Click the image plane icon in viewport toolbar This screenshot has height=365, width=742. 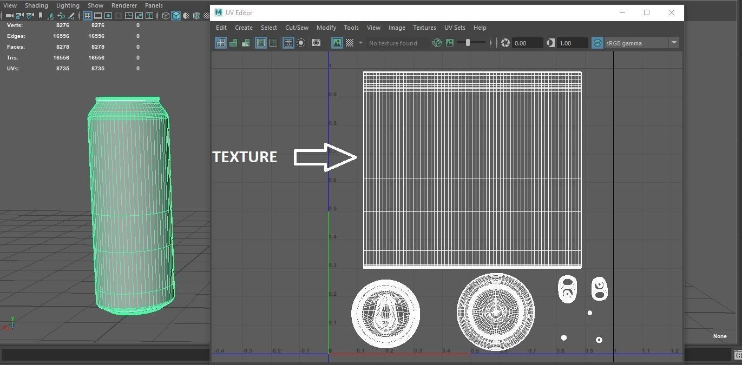coord(50,16)
